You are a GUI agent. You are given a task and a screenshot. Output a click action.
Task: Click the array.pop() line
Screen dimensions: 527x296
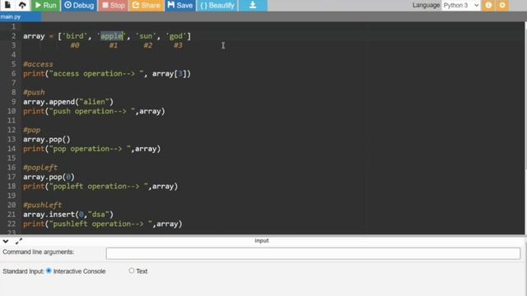(47, 139)
